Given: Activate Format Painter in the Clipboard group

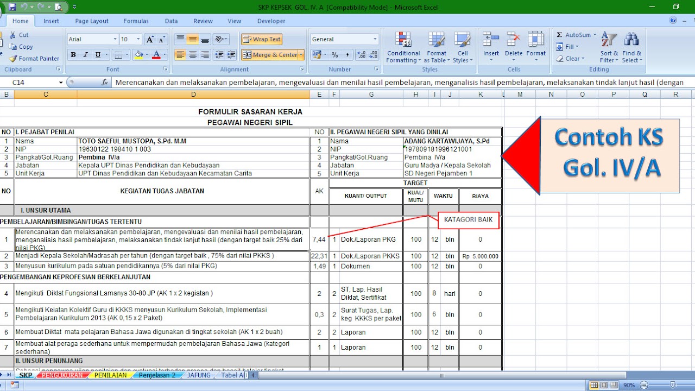Looking at the screenshot, I should 34,58.
